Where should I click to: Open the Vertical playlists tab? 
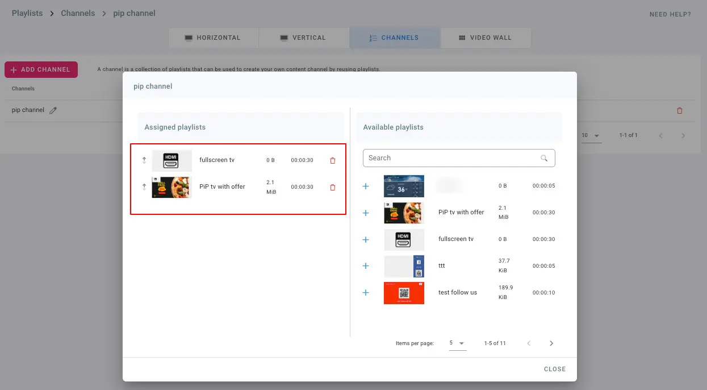coord(303,38)
